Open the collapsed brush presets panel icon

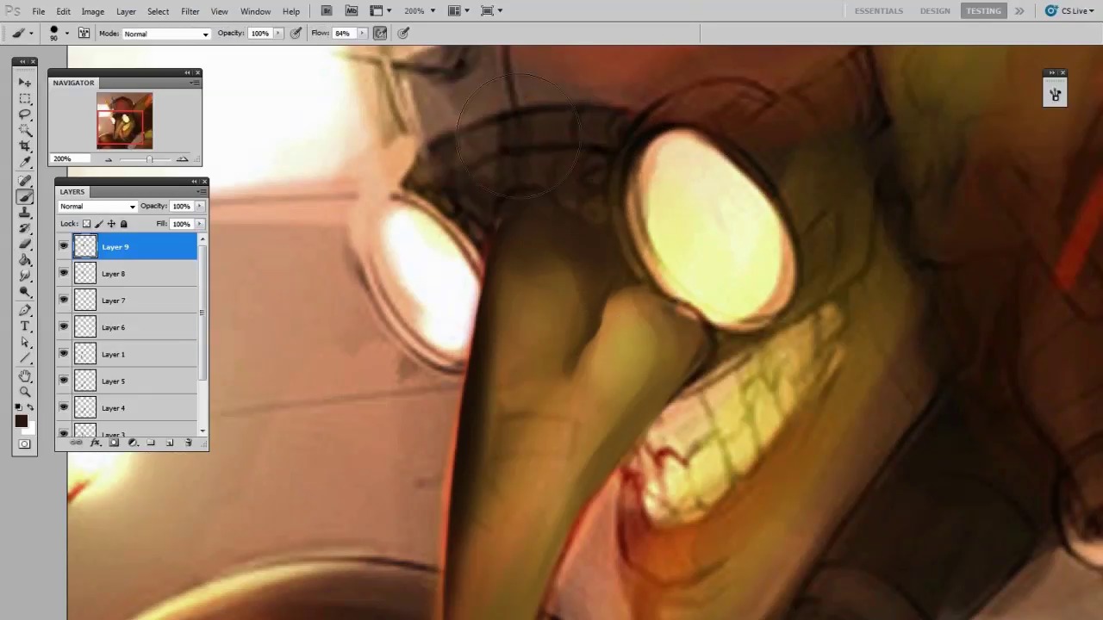click(1055, 95)
